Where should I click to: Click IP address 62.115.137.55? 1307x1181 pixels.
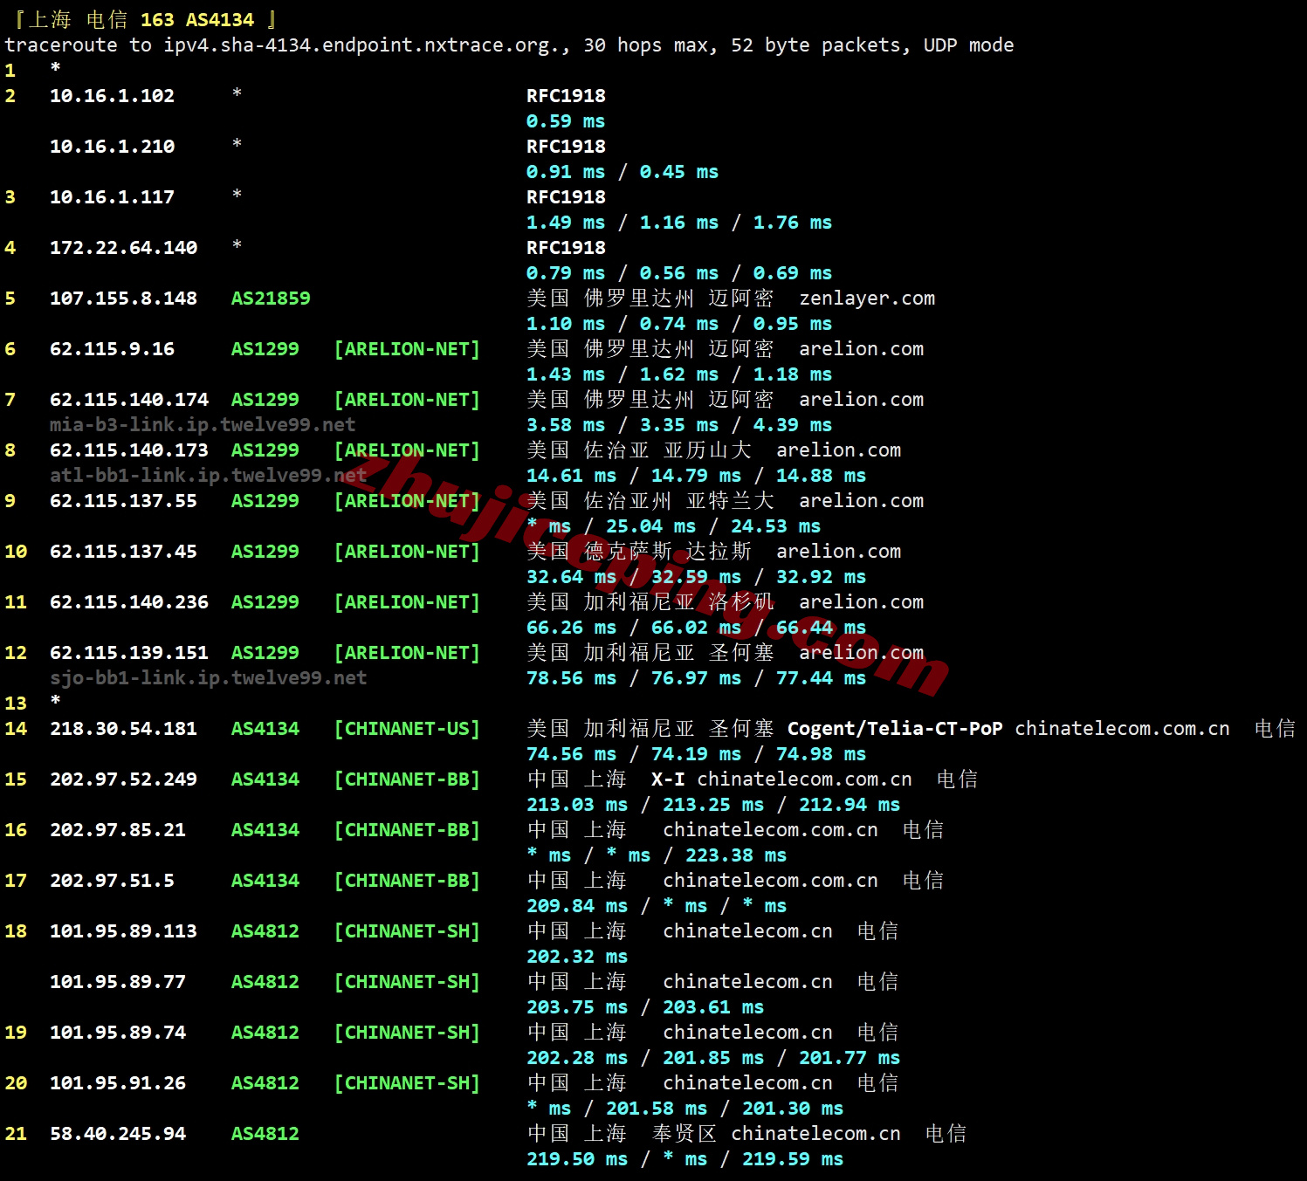(123, 501)
